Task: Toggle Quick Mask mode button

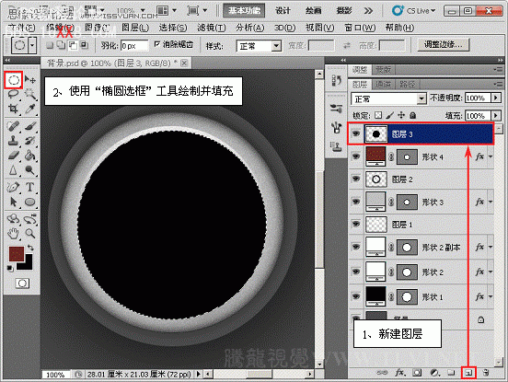Action: tap(22, 284)
